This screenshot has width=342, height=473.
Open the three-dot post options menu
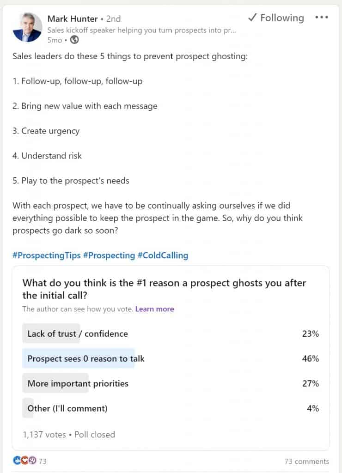coord(321,18)
